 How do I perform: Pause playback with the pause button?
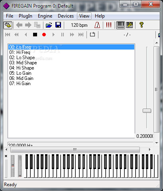(63, 35)
